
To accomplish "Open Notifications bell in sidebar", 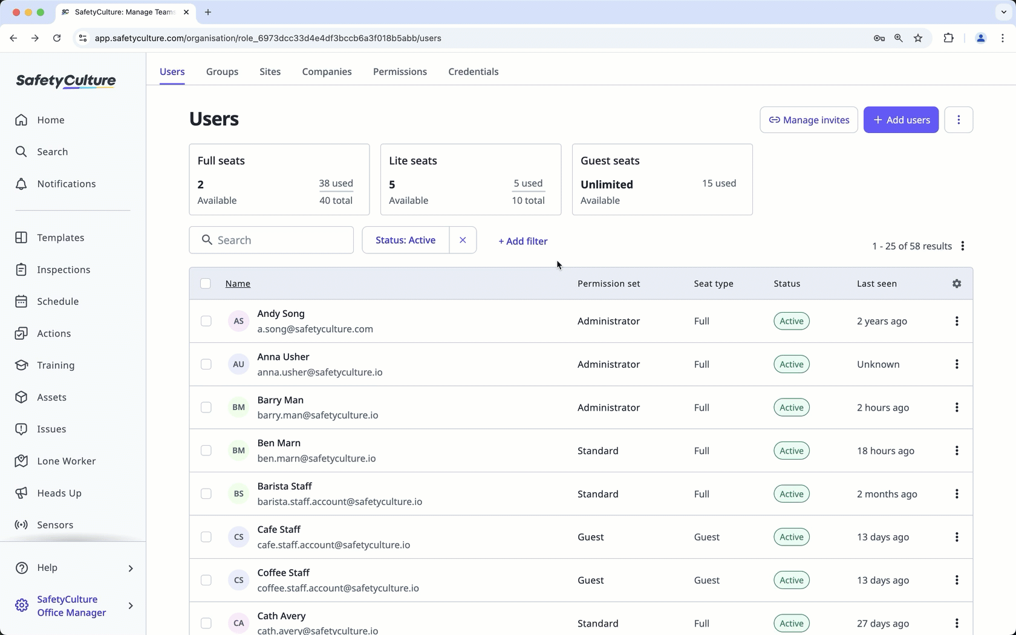I will point(55,184).
